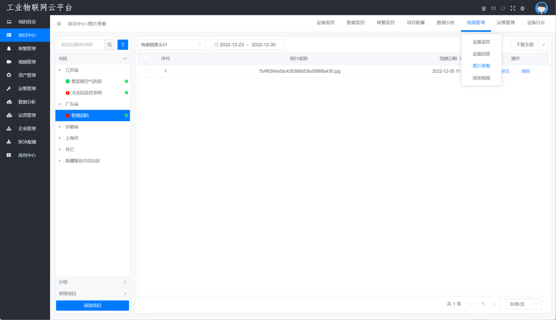556x320 pixels.
Task: Select 添加视频 in the dropdown menu
Action: coord(481,78)
